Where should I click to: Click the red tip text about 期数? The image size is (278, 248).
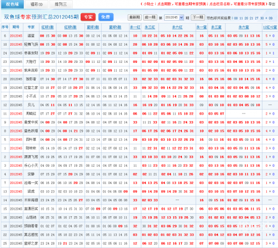pyautogui.click(x=205, y=4)
